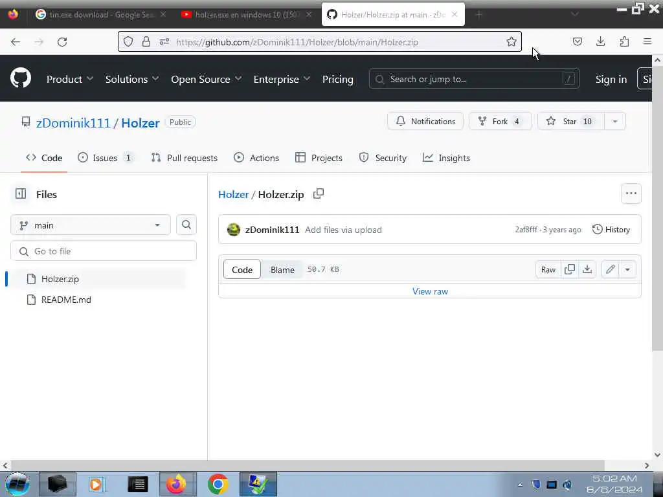
Task: Collapse the file tree side panel icon
Action: (21, 193)
